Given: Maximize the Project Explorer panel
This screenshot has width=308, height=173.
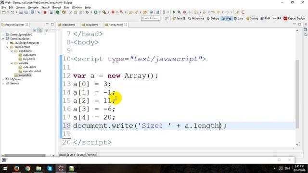Looking at the screenshot, I should (x=52, y=25).
